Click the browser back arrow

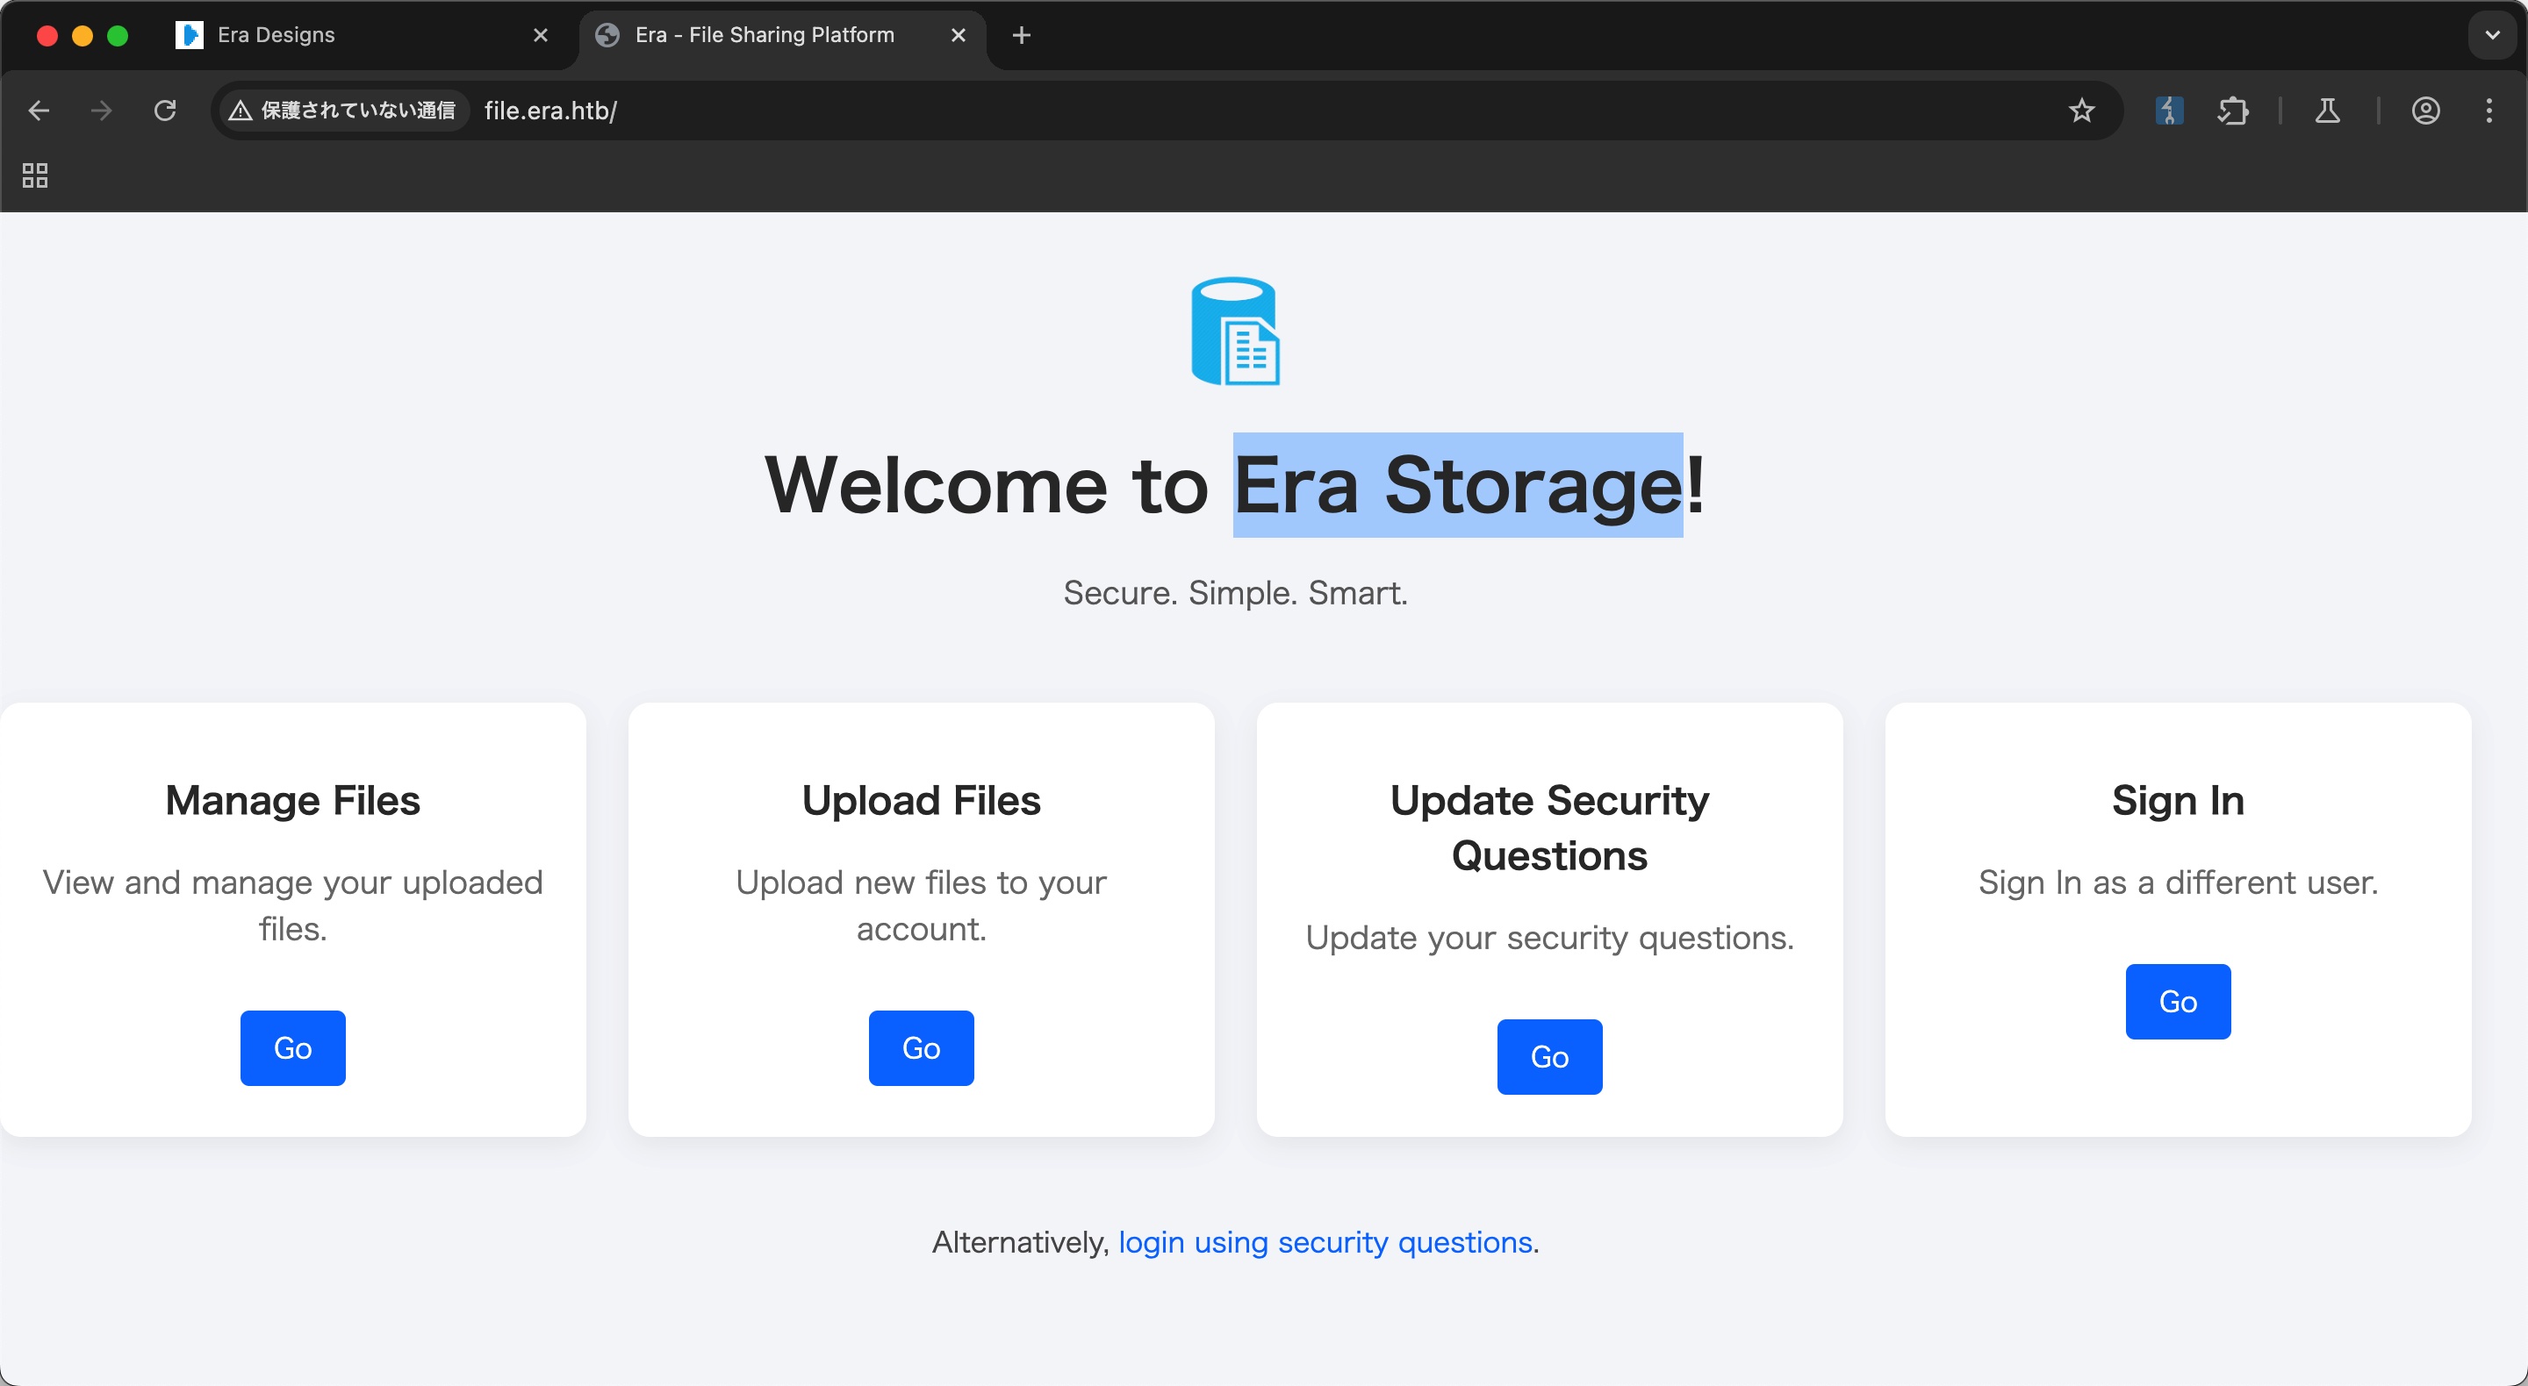[x=39, y=111]
